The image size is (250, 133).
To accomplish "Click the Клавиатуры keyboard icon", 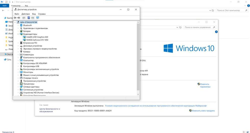I will (21, 55).
